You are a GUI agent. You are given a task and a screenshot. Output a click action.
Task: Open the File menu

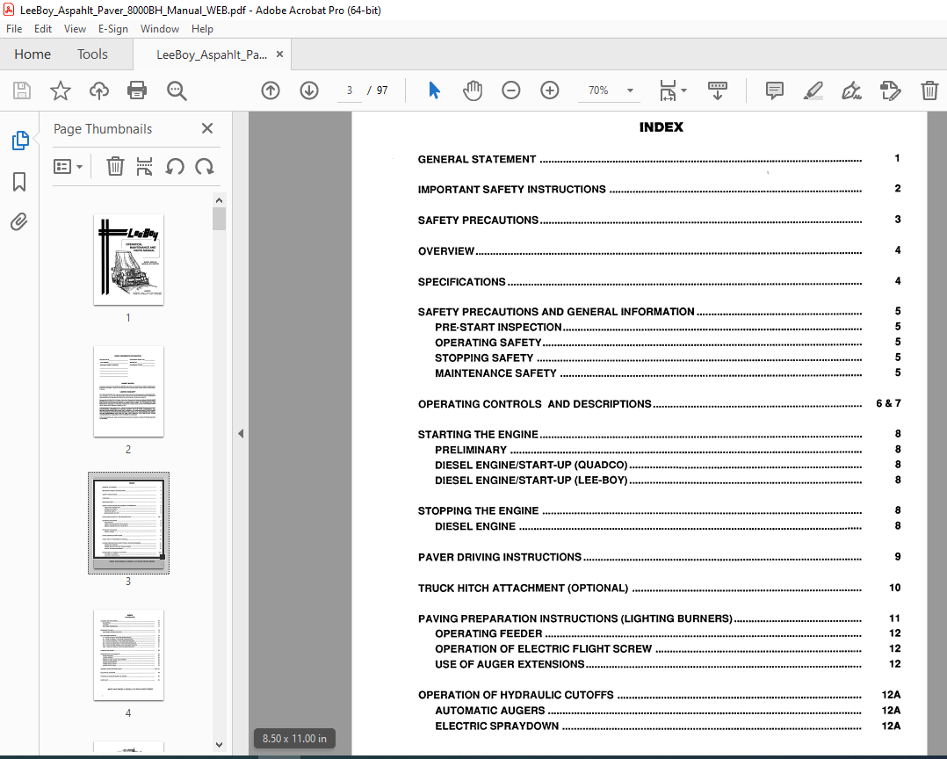[14, 28]
